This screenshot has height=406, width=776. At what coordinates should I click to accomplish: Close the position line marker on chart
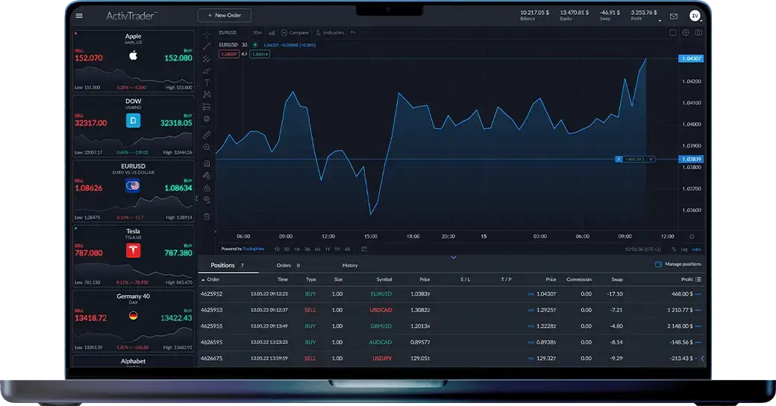tap(651, 159)
